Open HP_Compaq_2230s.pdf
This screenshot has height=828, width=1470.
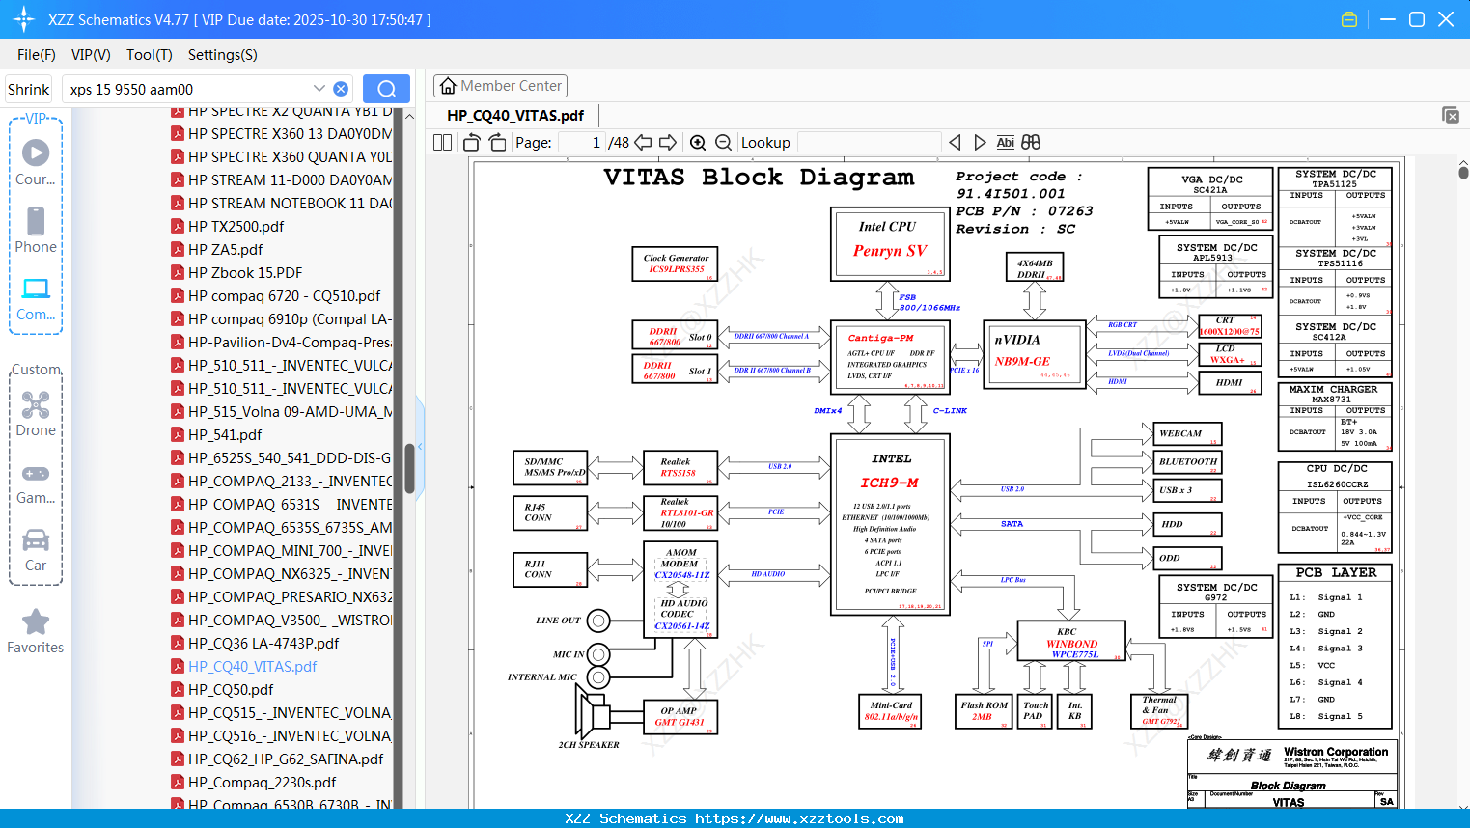[263, 782]
